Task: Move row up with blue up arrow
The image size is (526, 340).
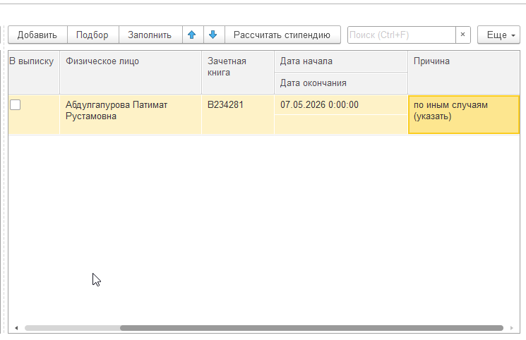Action: 193,35
